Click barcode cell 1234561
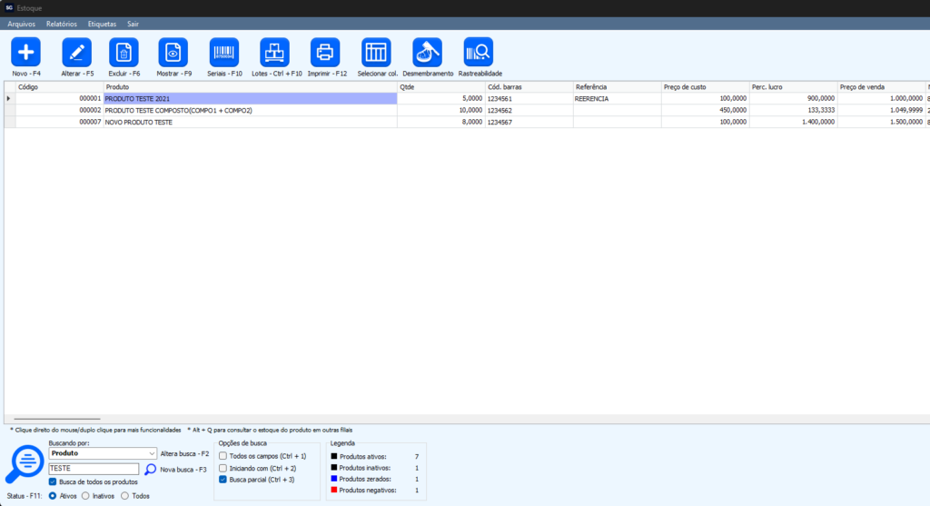 point(529,98)
